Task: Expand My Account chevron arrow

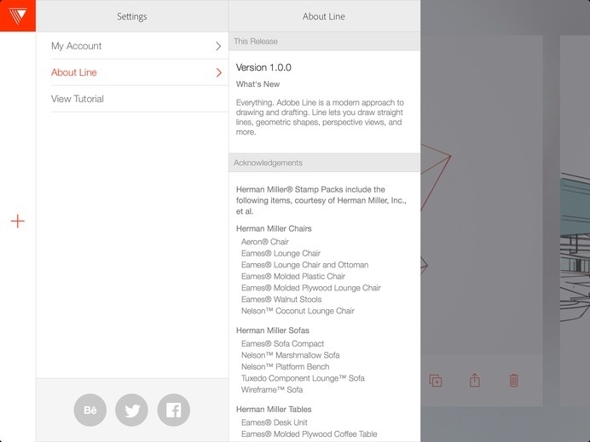Action: pos(218,46)
